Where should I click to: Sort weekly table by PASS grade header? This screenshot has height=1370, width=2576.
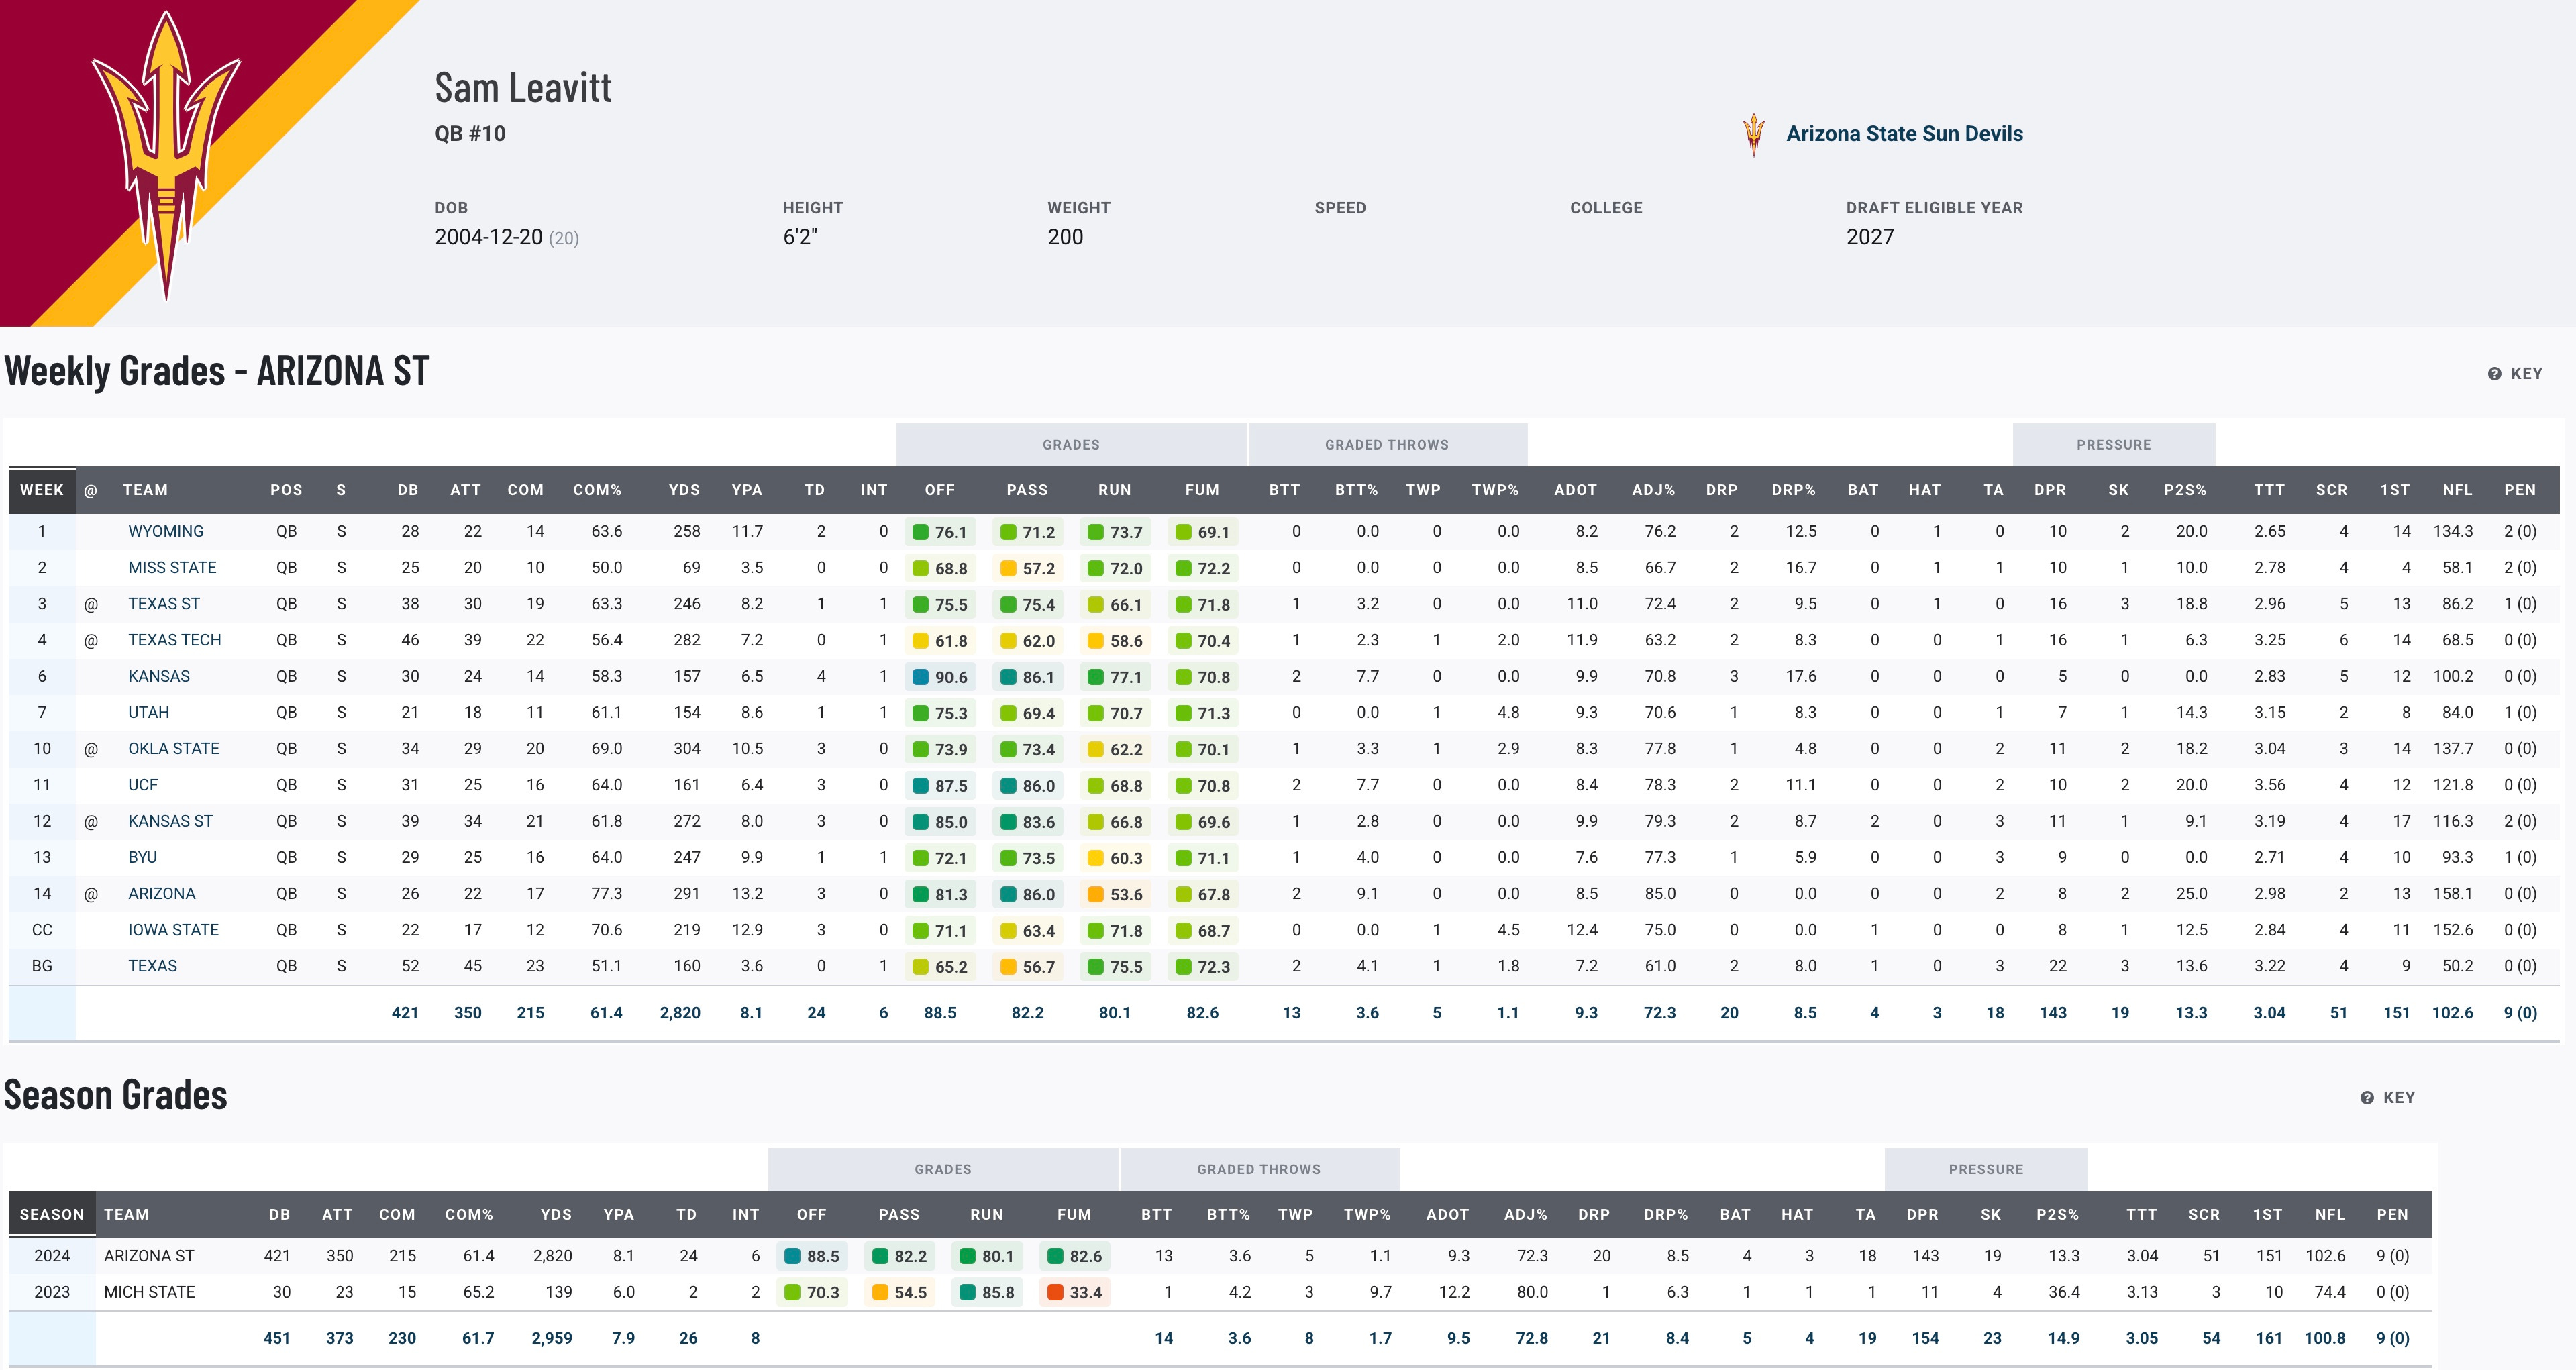click(1027, 490)
